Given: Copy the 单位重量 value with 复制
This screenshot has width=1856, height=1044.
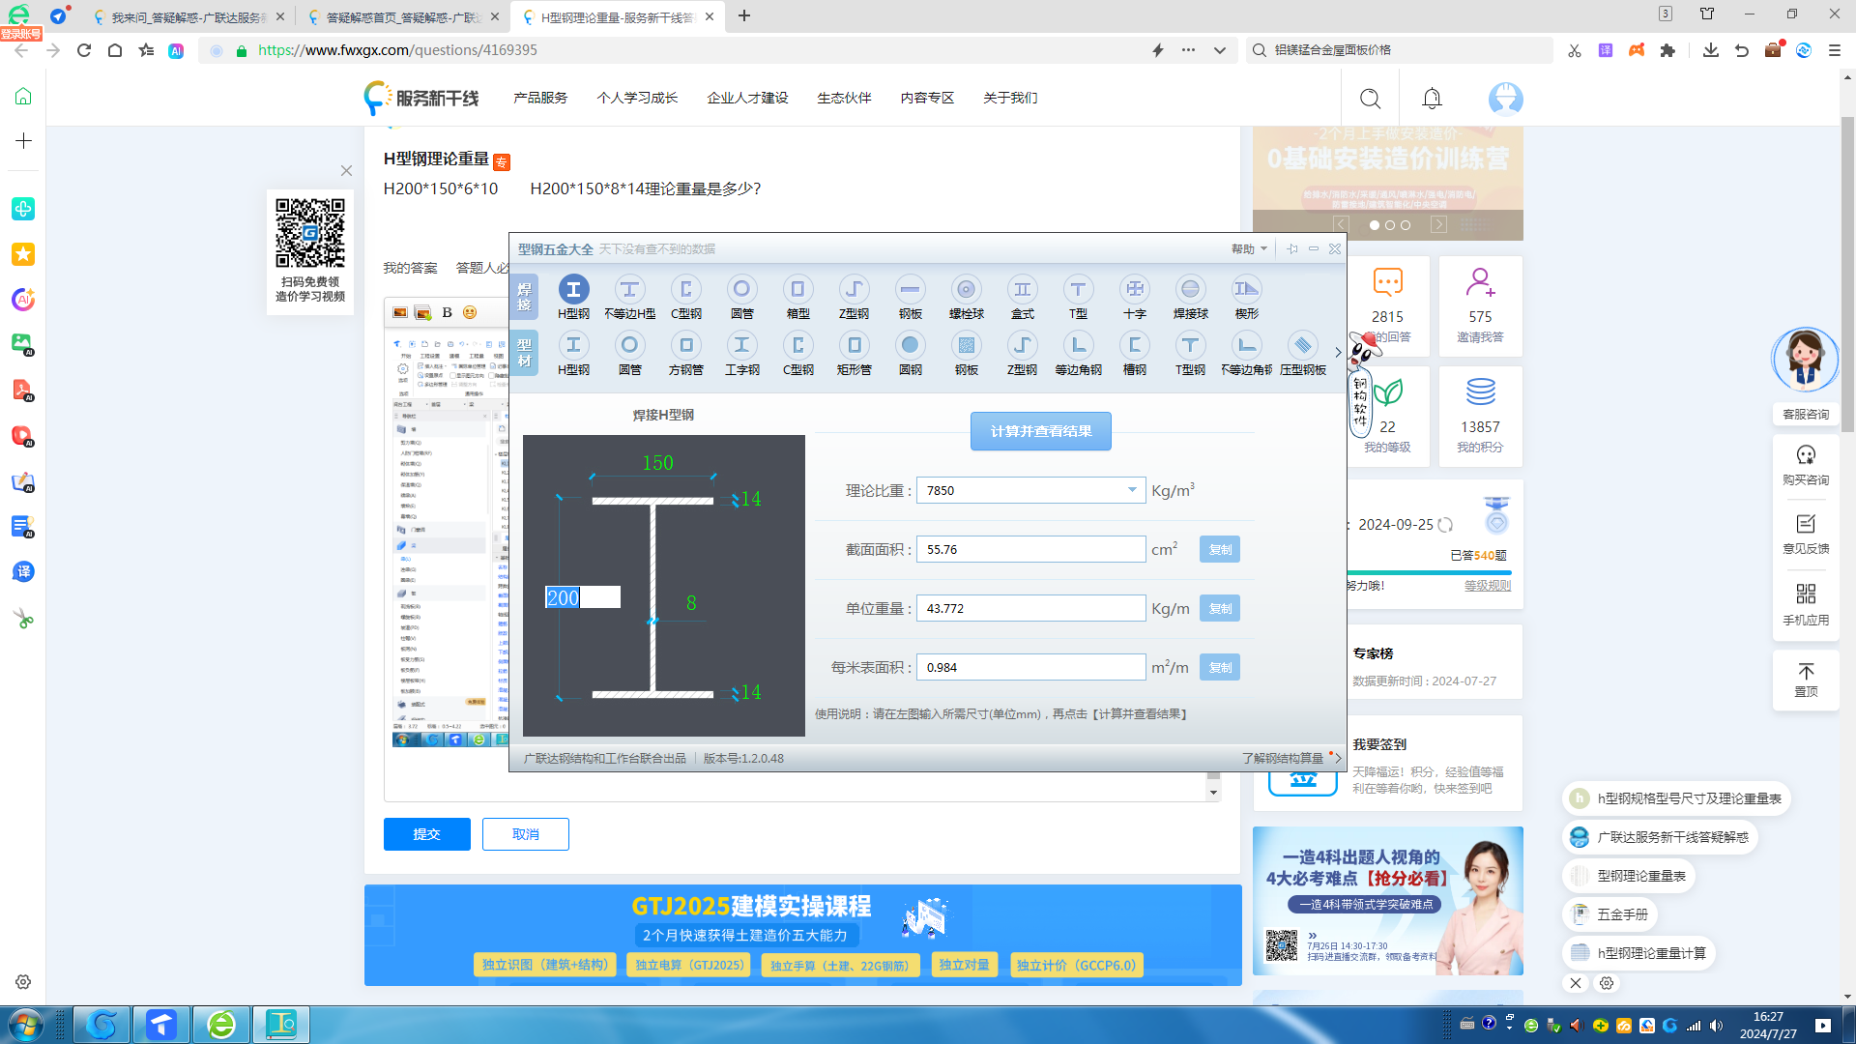Looking at the screenshot, I should click(x=1220, y=608).
